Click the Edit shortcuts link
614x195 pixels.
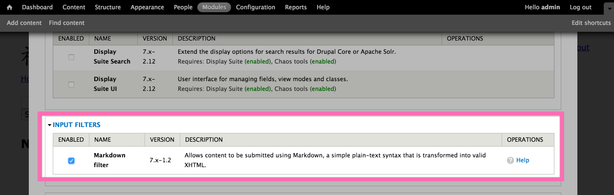(x=591, y=23)
